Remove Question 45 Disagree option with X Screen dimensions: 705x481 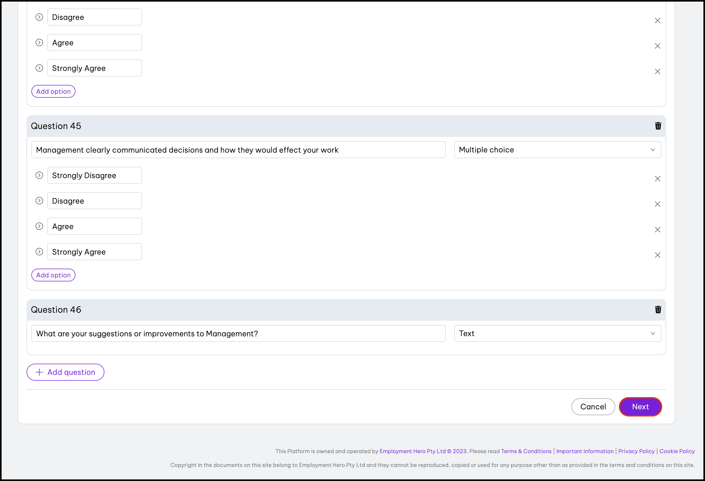[x=657, y=204]
